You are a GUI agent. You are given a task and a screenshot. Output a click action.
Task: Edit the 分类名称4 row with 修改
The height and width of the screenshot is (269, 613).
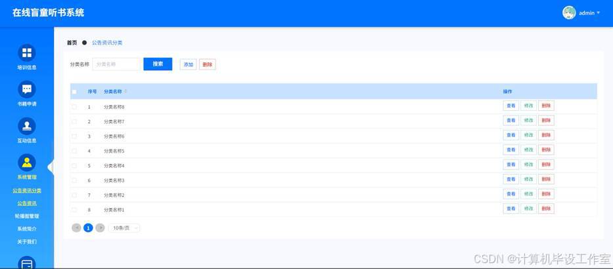528,165
